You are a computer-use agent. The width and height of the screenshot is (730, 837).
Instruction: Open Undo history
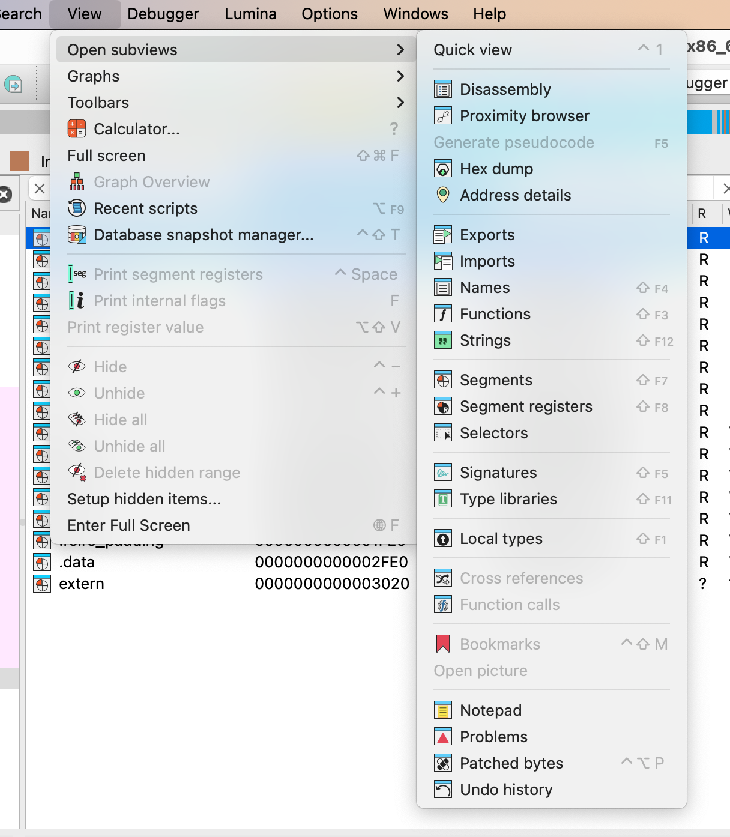coord(505,790)
